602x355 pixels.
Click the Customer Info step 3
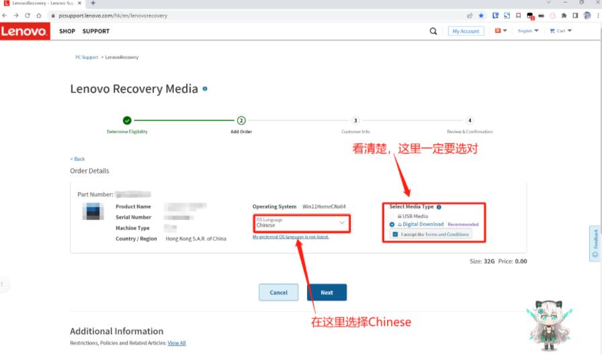point(355,120)
